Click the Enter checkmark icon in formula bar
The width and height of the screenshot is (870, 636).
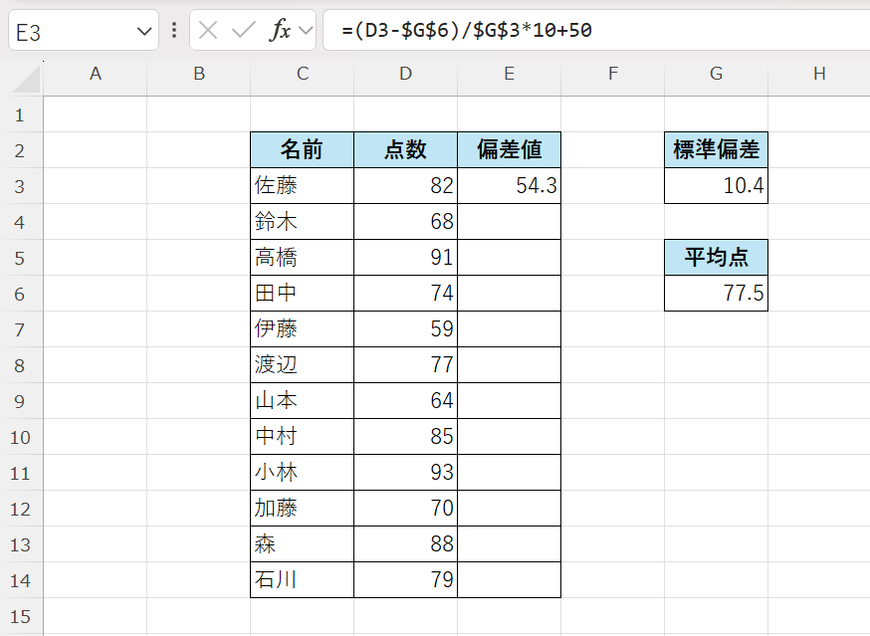[x=243, y=31]
